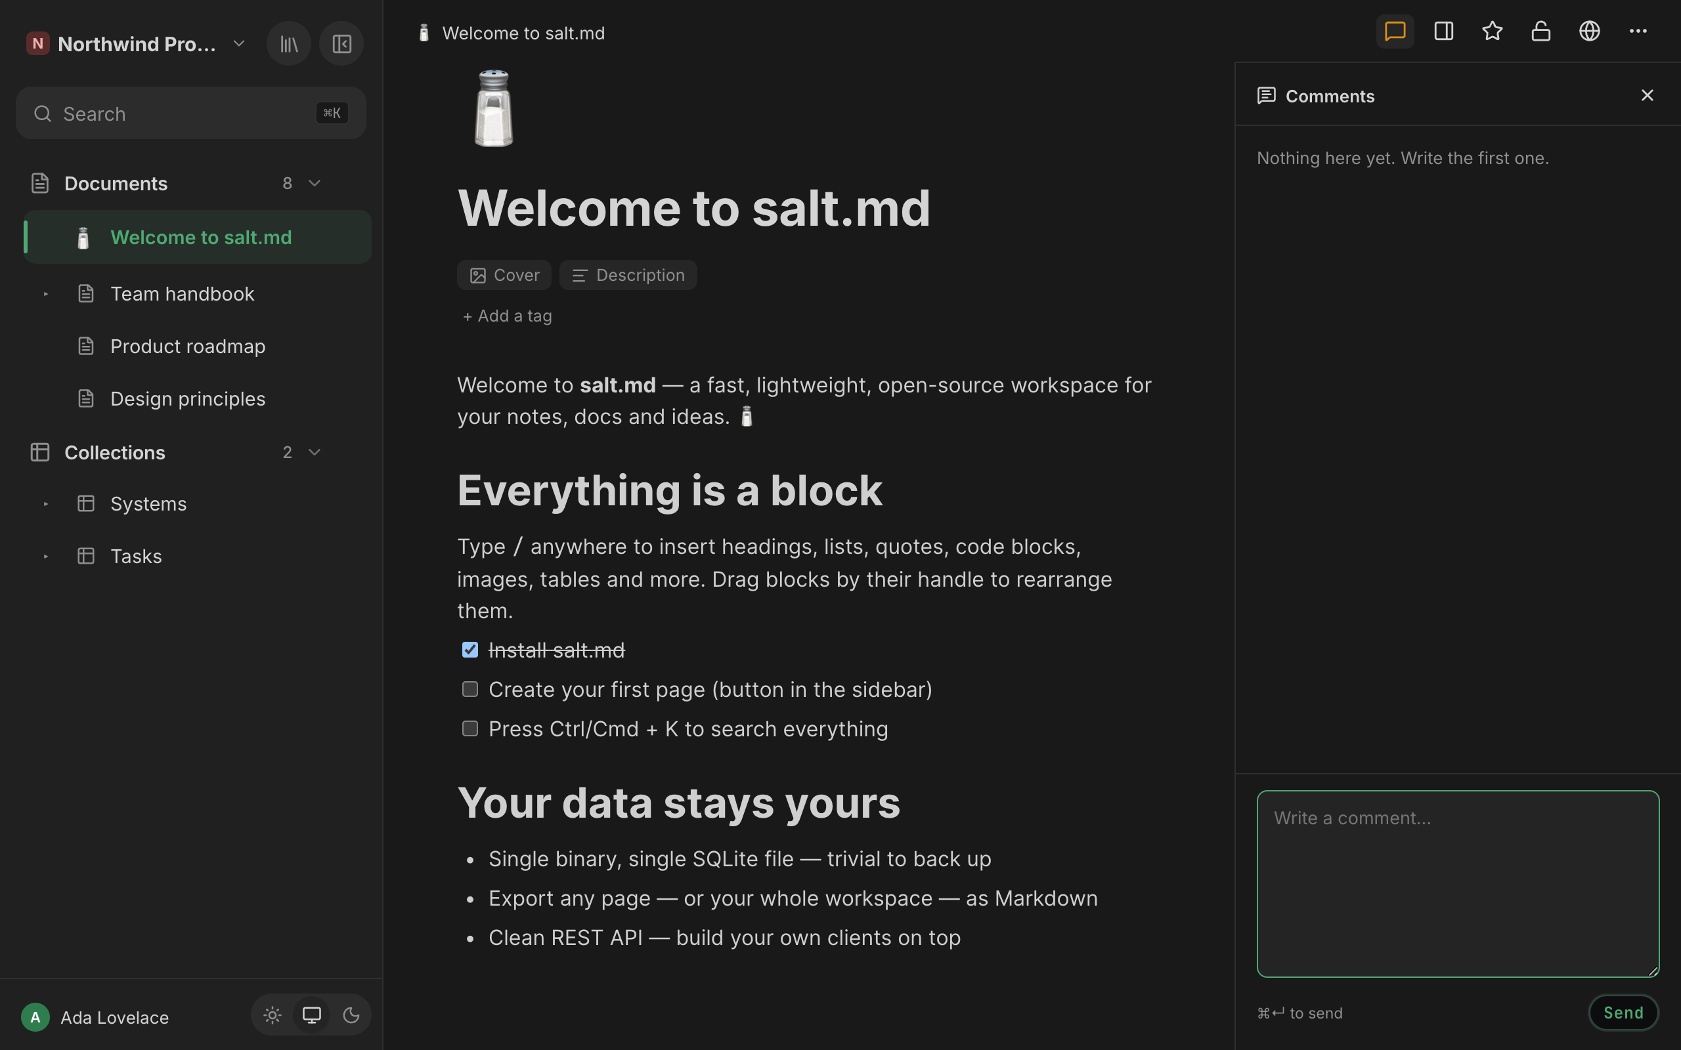Click the Collections count badge 2
Image resolution: width=1681 pixels, height=1050 pixels.
pos(287,452)
